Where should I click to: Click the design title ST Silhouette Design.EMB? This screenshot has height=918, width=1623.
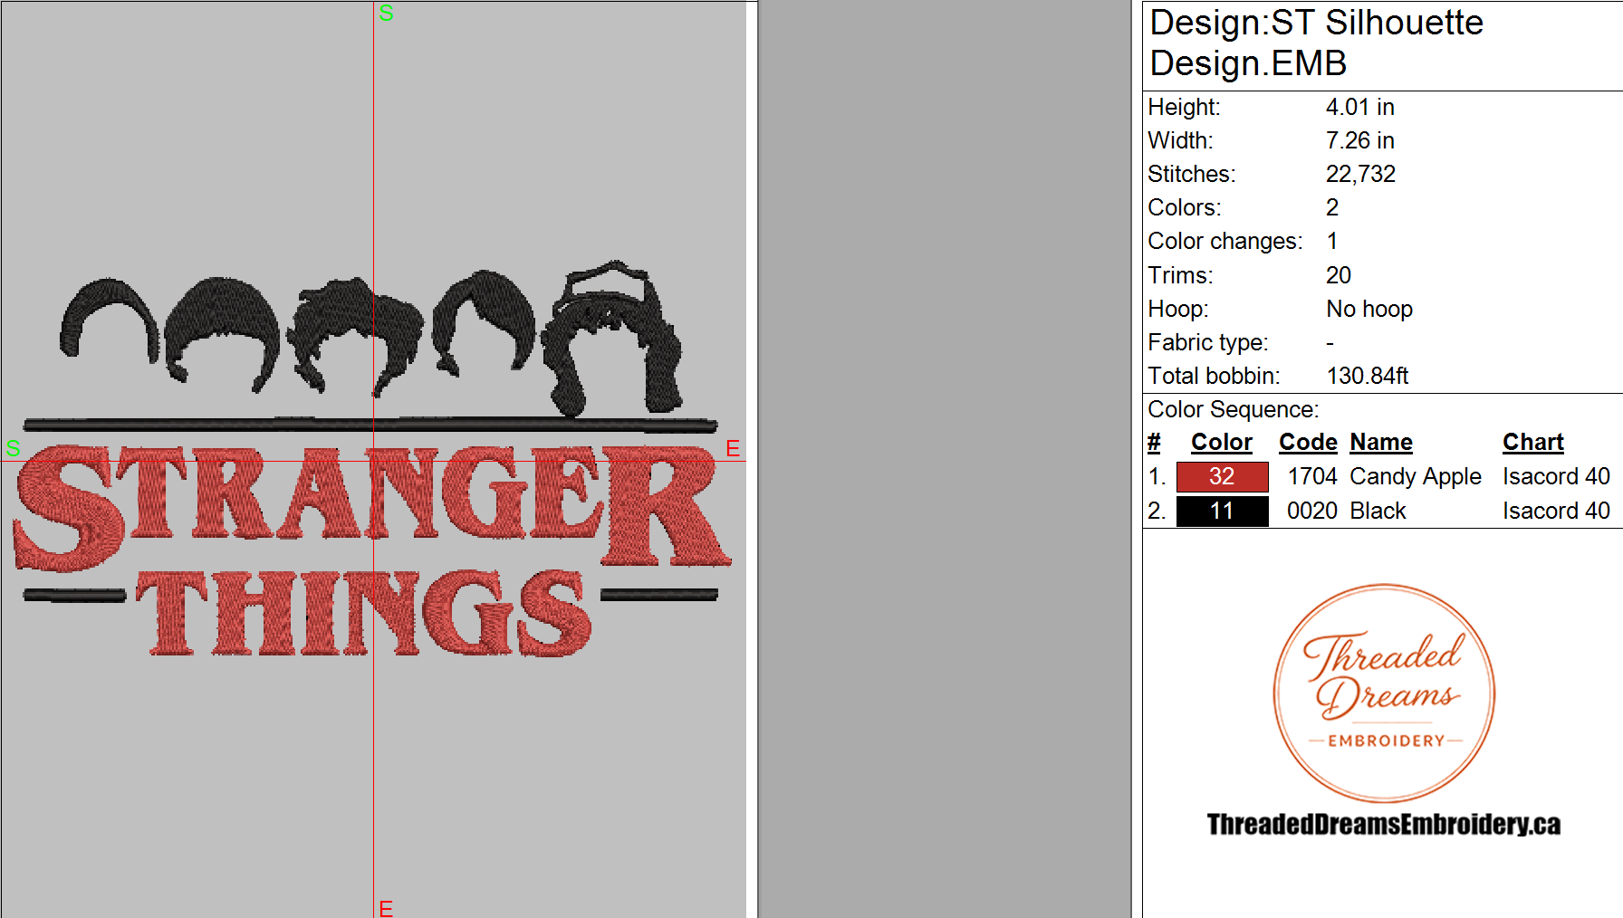pos(1317,43)
